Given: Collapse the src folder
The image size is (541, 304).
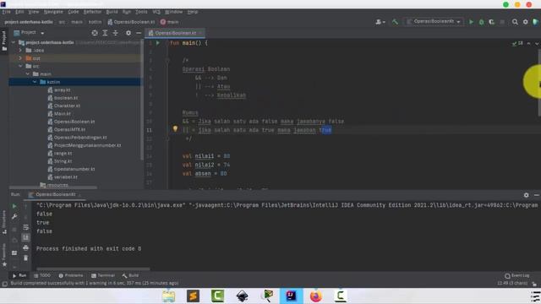Looking at the screenshot, I should pos(20,66).
